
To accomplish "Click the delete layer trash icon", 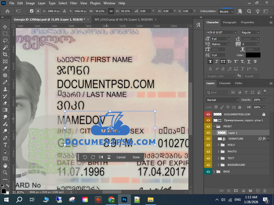I will (x=265, y=191).
